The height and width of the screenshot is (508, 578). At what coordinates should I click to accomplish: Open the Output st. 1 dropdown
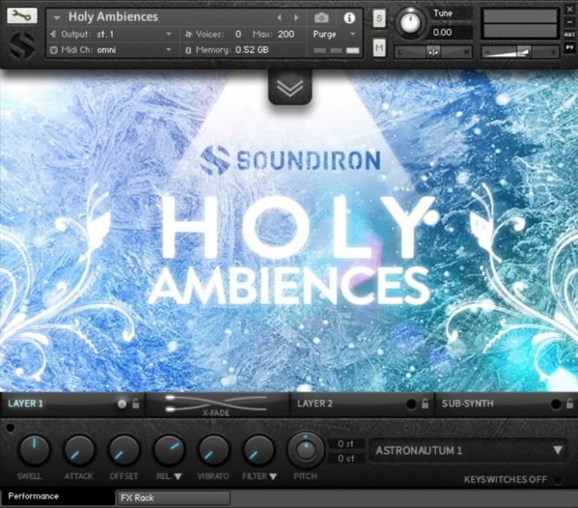111,35
